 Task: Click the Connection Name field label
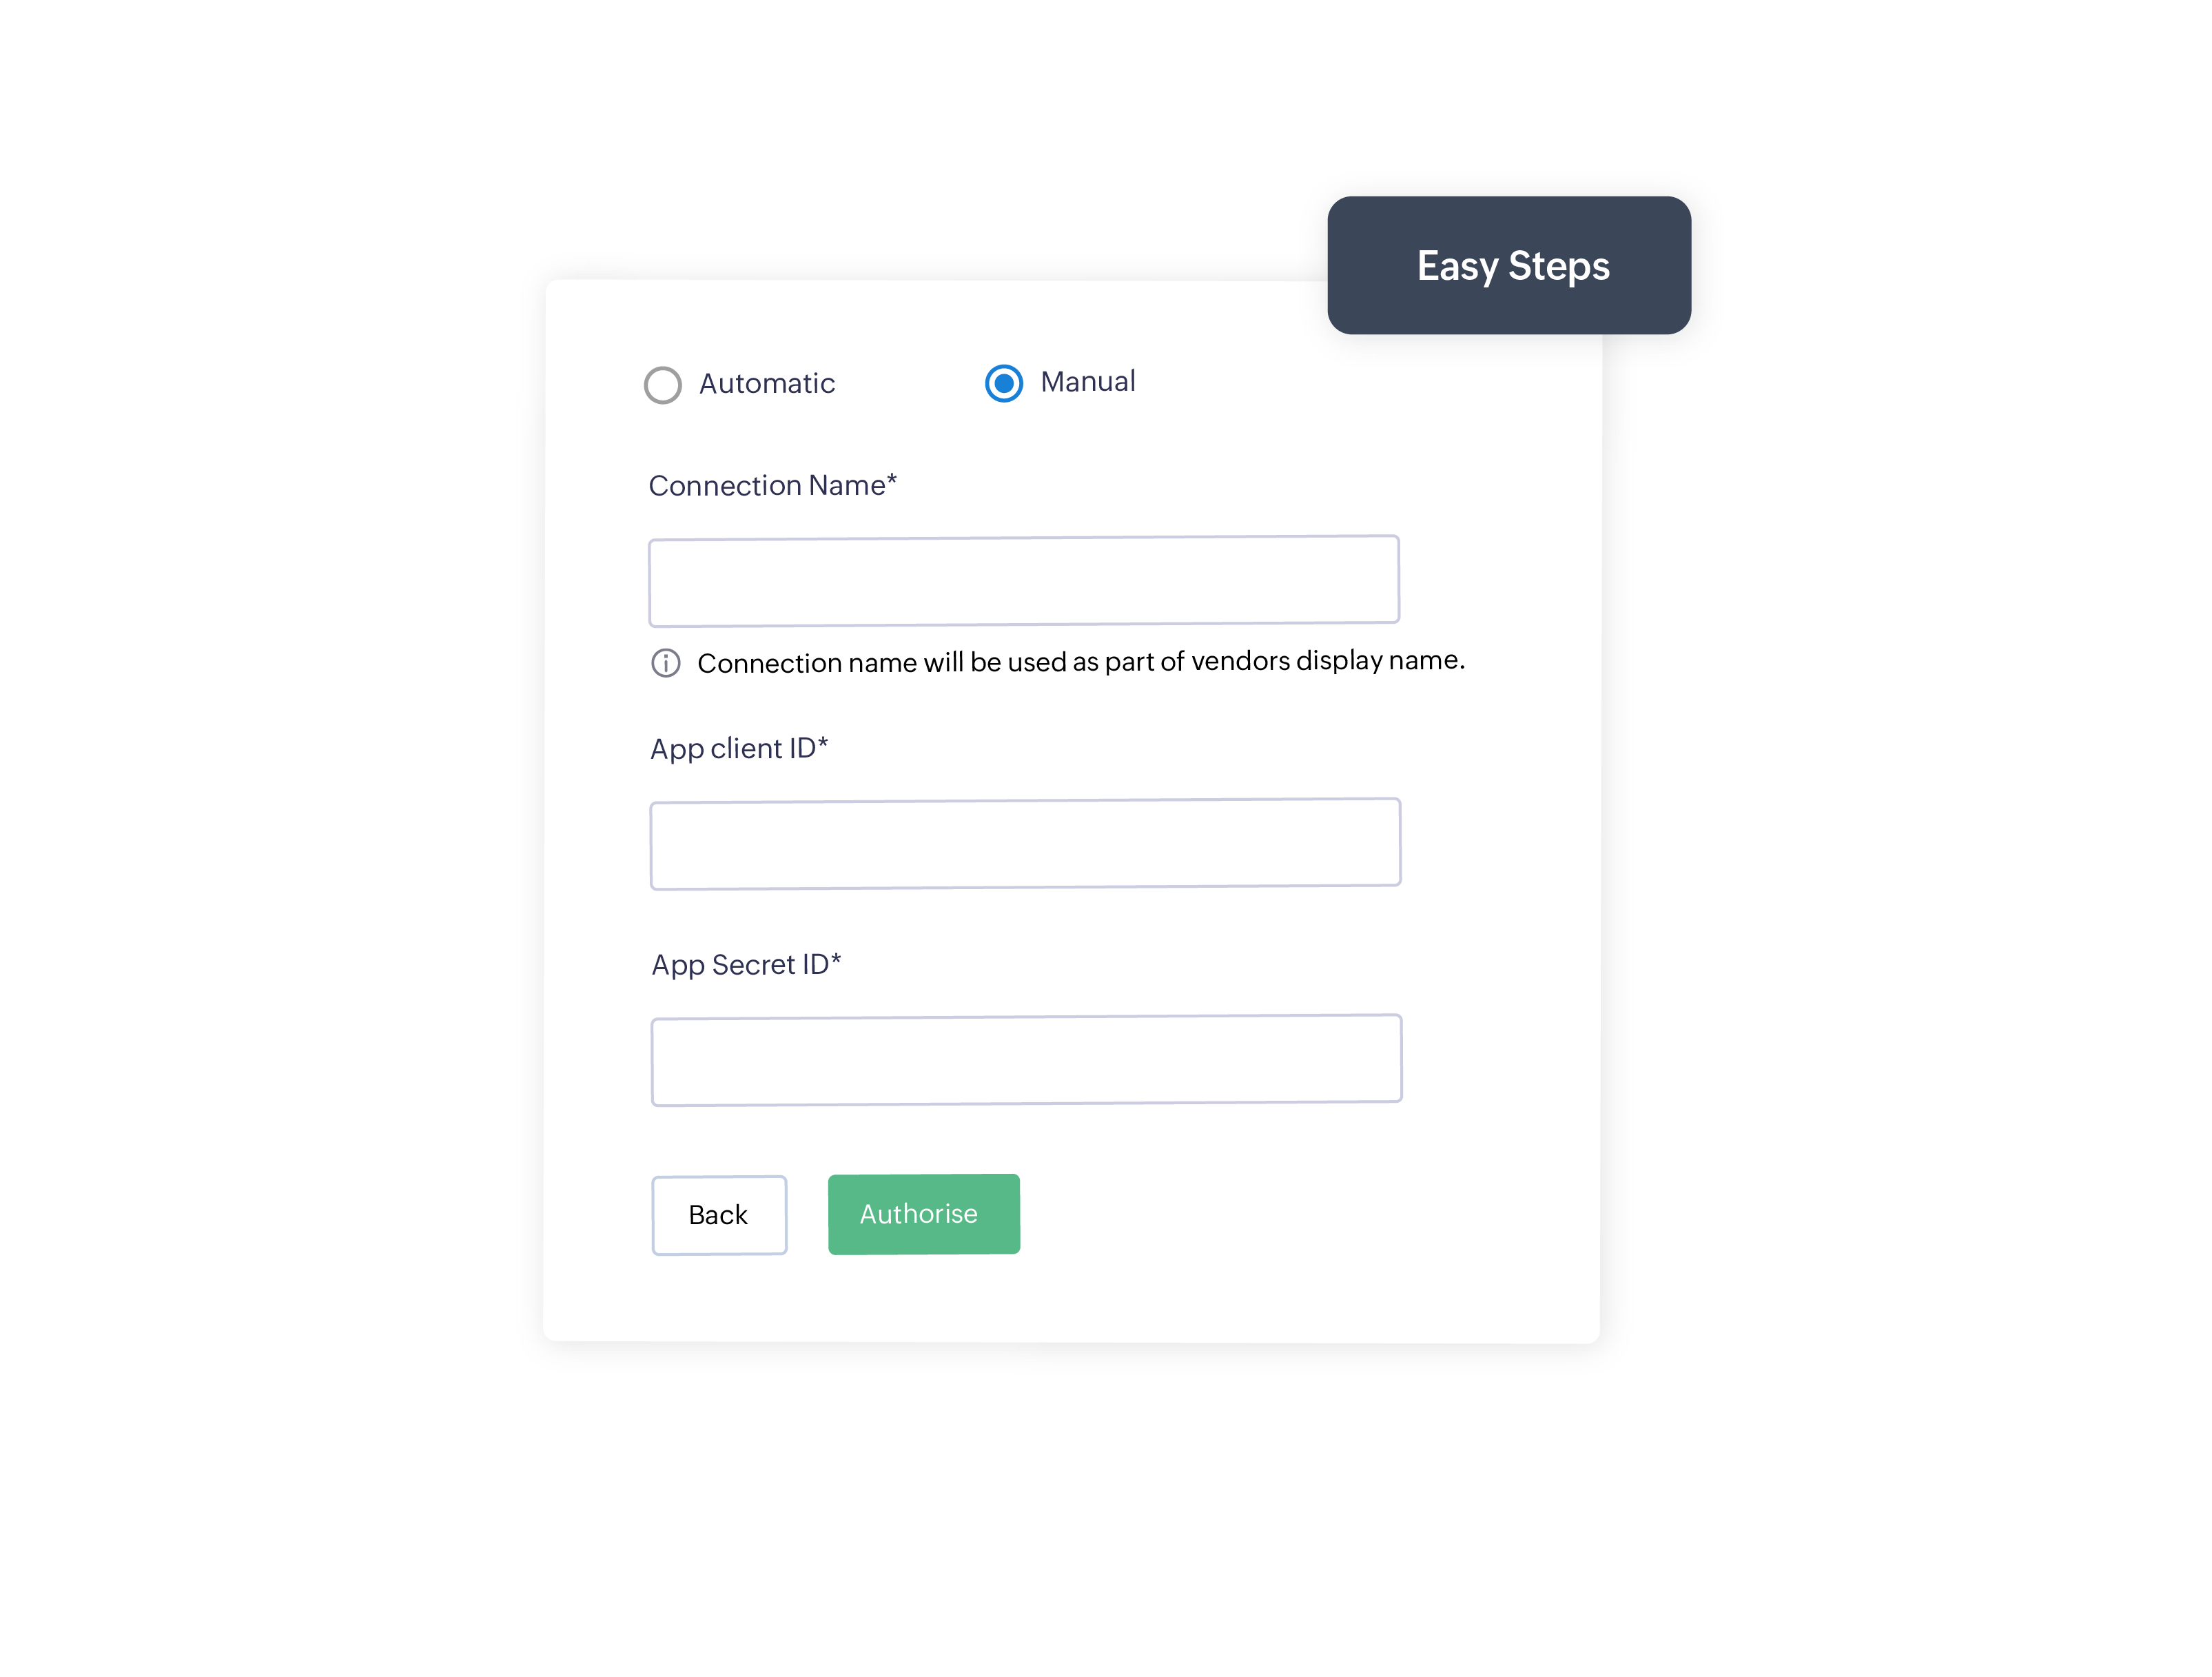coord(767,486)
